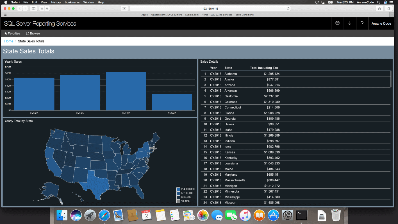Viewport: 398px width, 224px height.
Task: Open Spotlight search in the menu bar
Action: (x=379, y=2)
